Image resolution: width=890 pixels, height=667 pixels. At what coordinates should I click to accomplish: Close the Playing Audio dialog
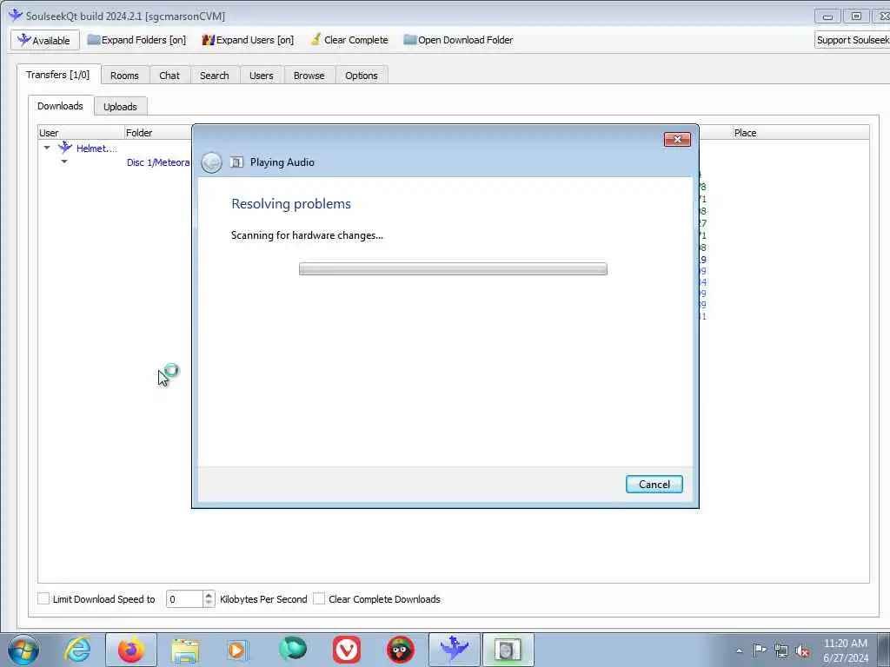(677, 140)
